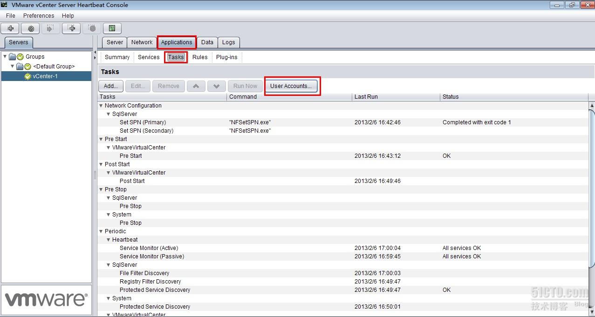Screen dimensions: 595x317
Task: Click the Last Run column header
Action: click(x=396, y=97)
